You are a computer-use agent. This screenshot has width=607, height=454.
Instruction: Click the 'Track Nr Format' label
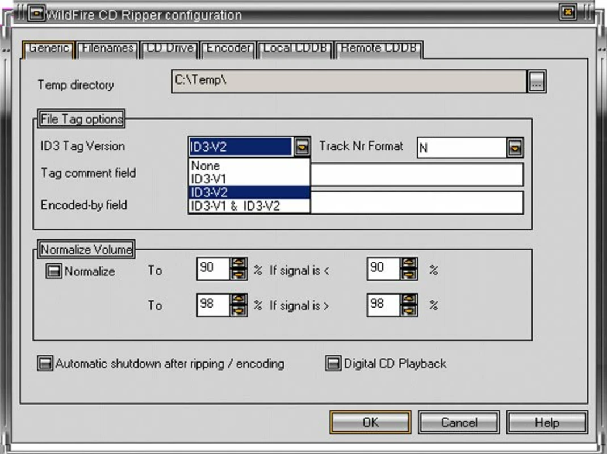coord(361,146)
